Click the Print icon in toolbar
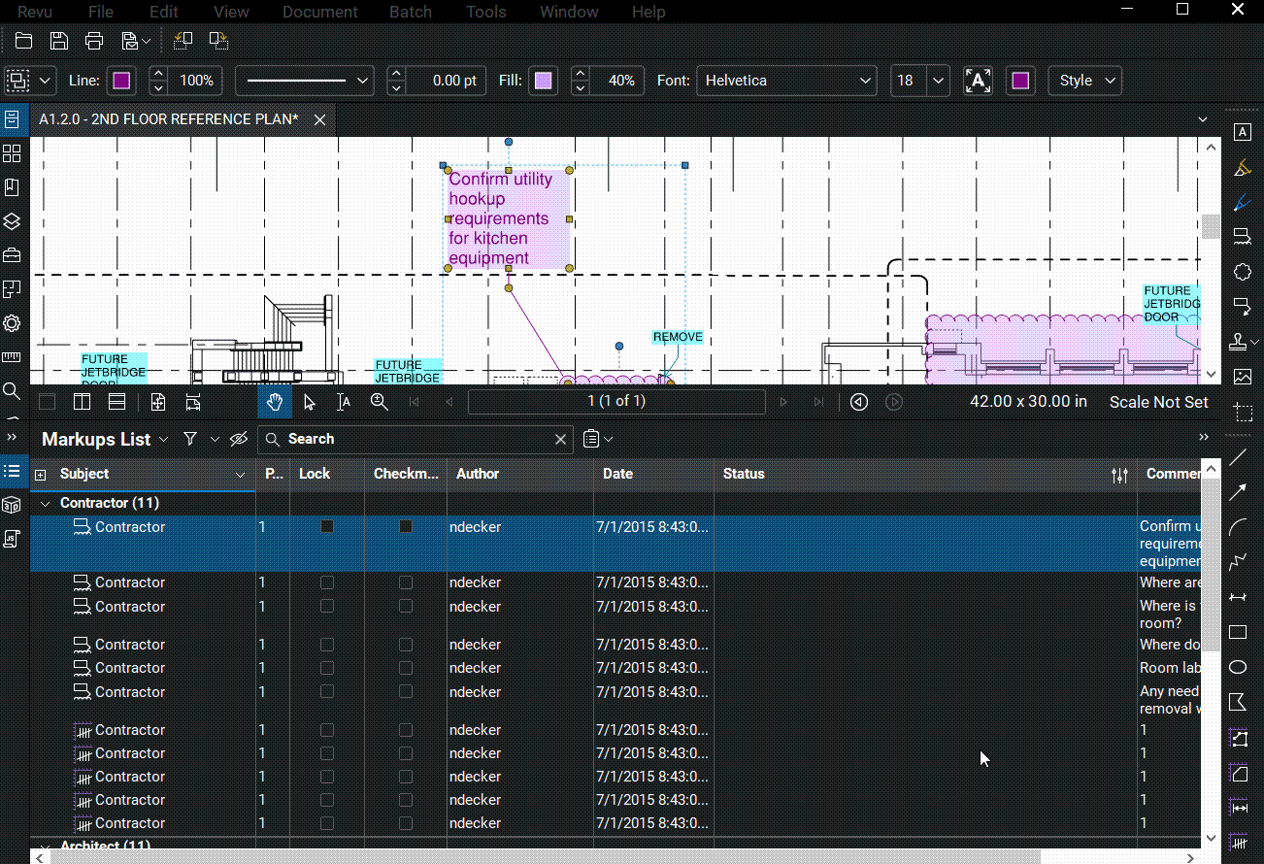Screen dimensions: 1264x864 [x=94, y=41]
